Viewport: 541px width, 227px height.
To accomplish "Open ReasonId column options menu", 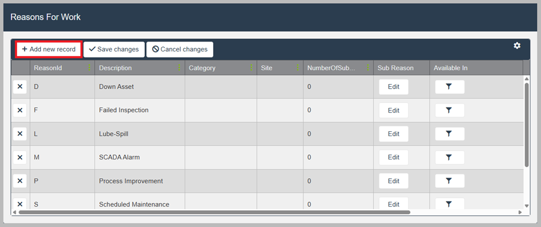I will coord(89,68).
